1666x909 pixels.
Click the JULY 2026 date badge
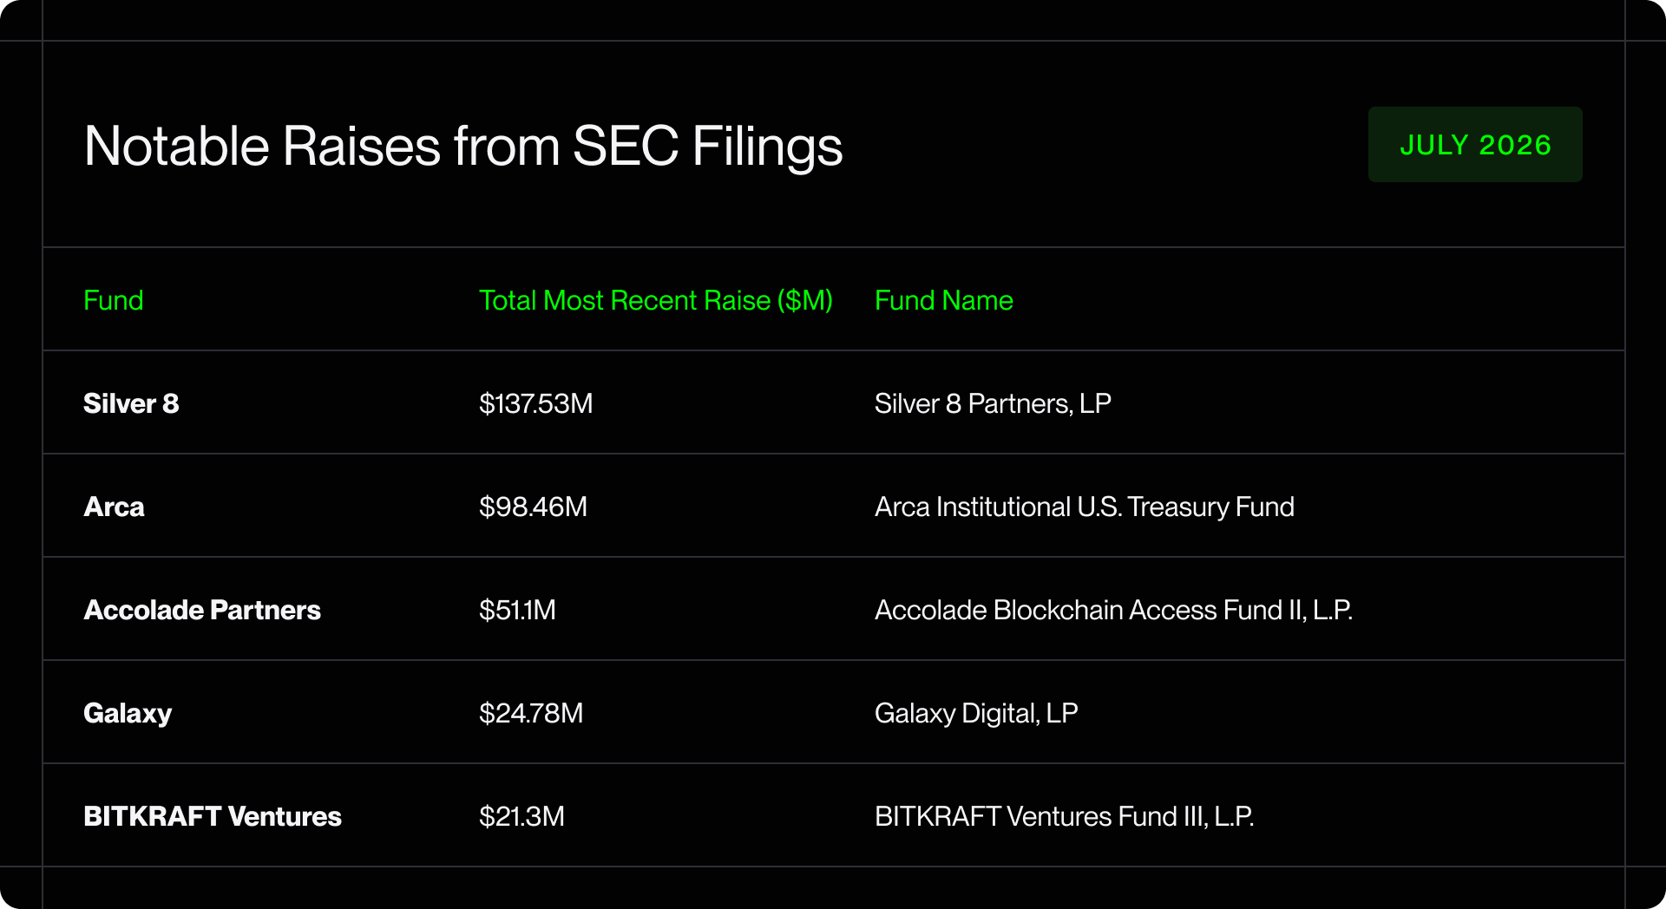point(1475,144)
